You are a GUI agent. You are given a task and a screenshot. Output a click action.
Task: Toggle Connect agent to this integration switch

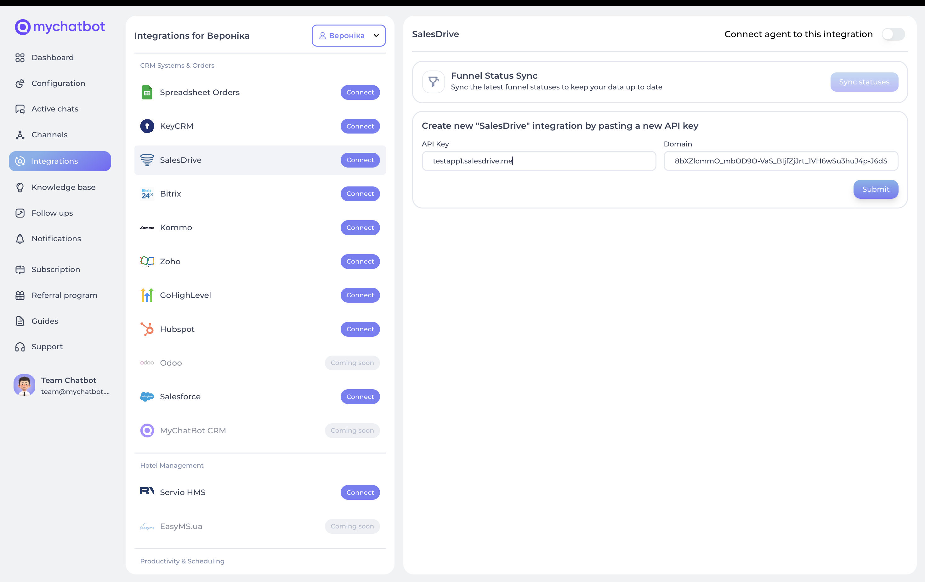pyautogui.click(x=893, y=34)
